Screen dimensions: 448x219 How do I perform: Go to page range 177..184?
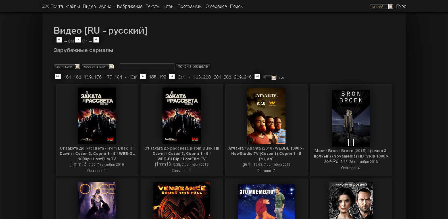click(x=113, y=77)
